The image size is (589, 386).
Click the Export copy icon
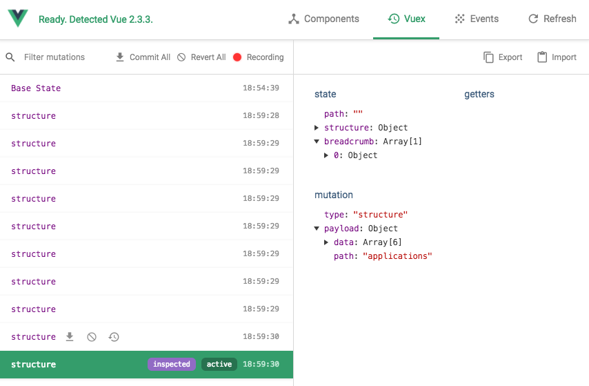point(488,57)
